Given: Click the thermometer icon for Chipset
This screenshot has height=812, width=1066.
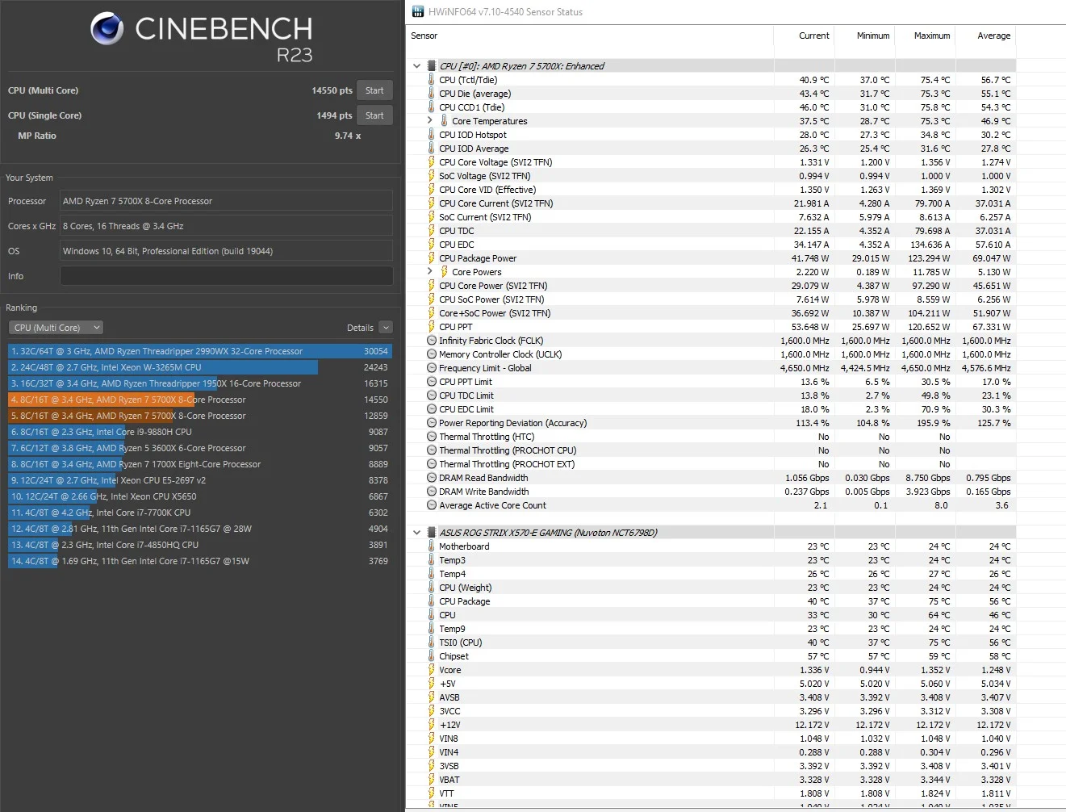Looking at the screenshot, I should (x=432, y=656).
